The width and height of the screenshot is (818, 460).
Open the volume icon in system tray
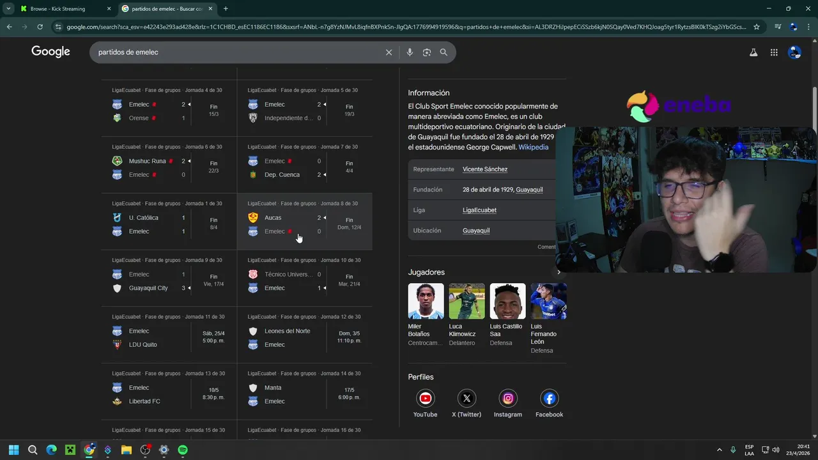[x=776, y=450]
